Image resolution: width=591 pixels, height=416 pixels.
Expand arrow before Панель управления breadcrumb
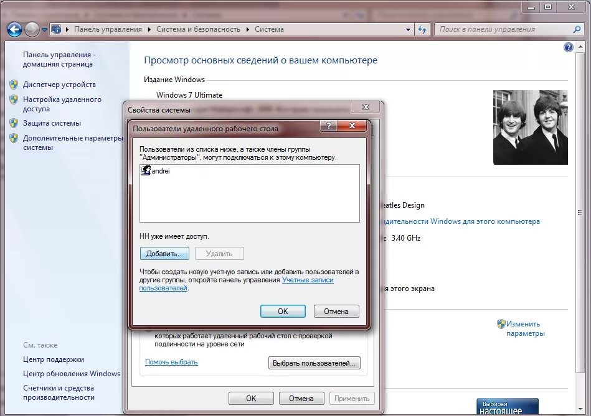point(67,29)
